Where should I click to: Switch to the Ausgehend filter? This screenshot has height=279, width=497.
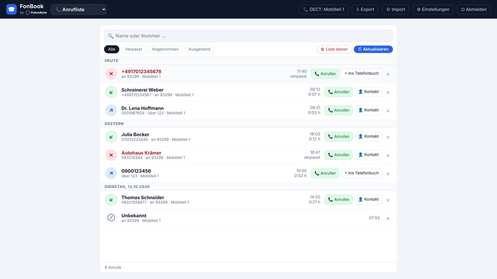(199, 49)
